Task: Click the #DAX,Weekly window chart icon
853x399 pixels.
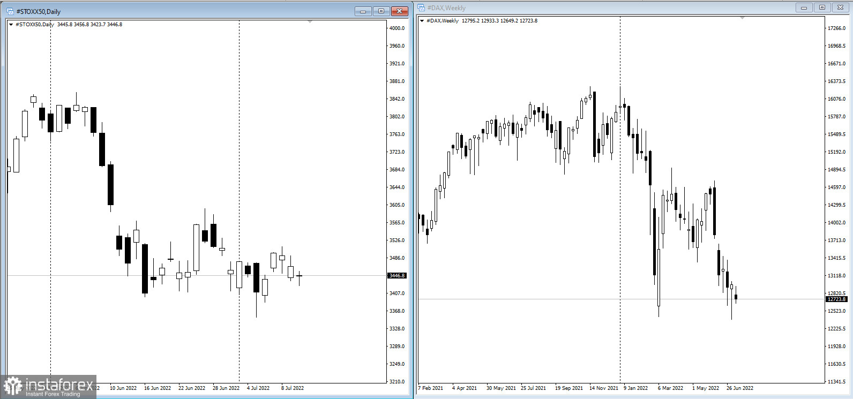Action: pos(421,7)
